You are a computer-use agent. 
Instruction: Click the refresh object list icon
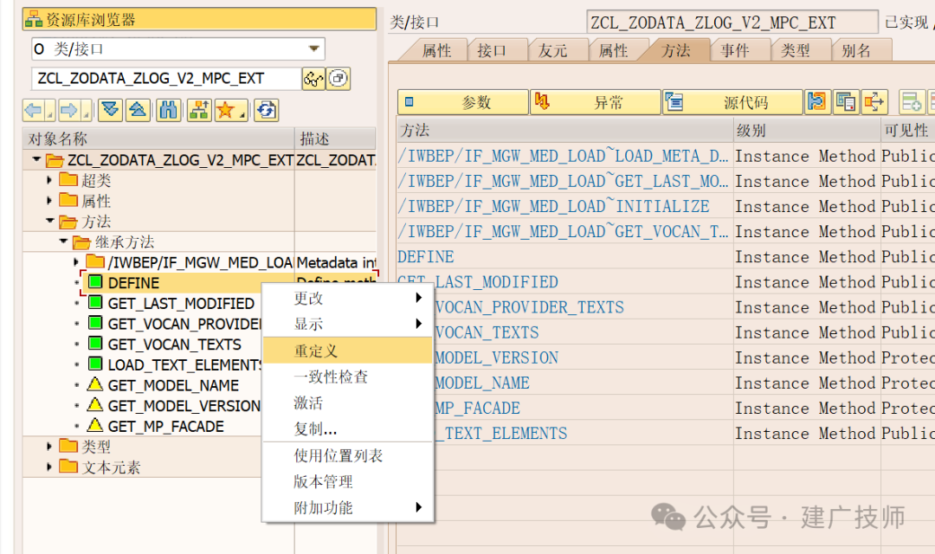tap(266, 110)
